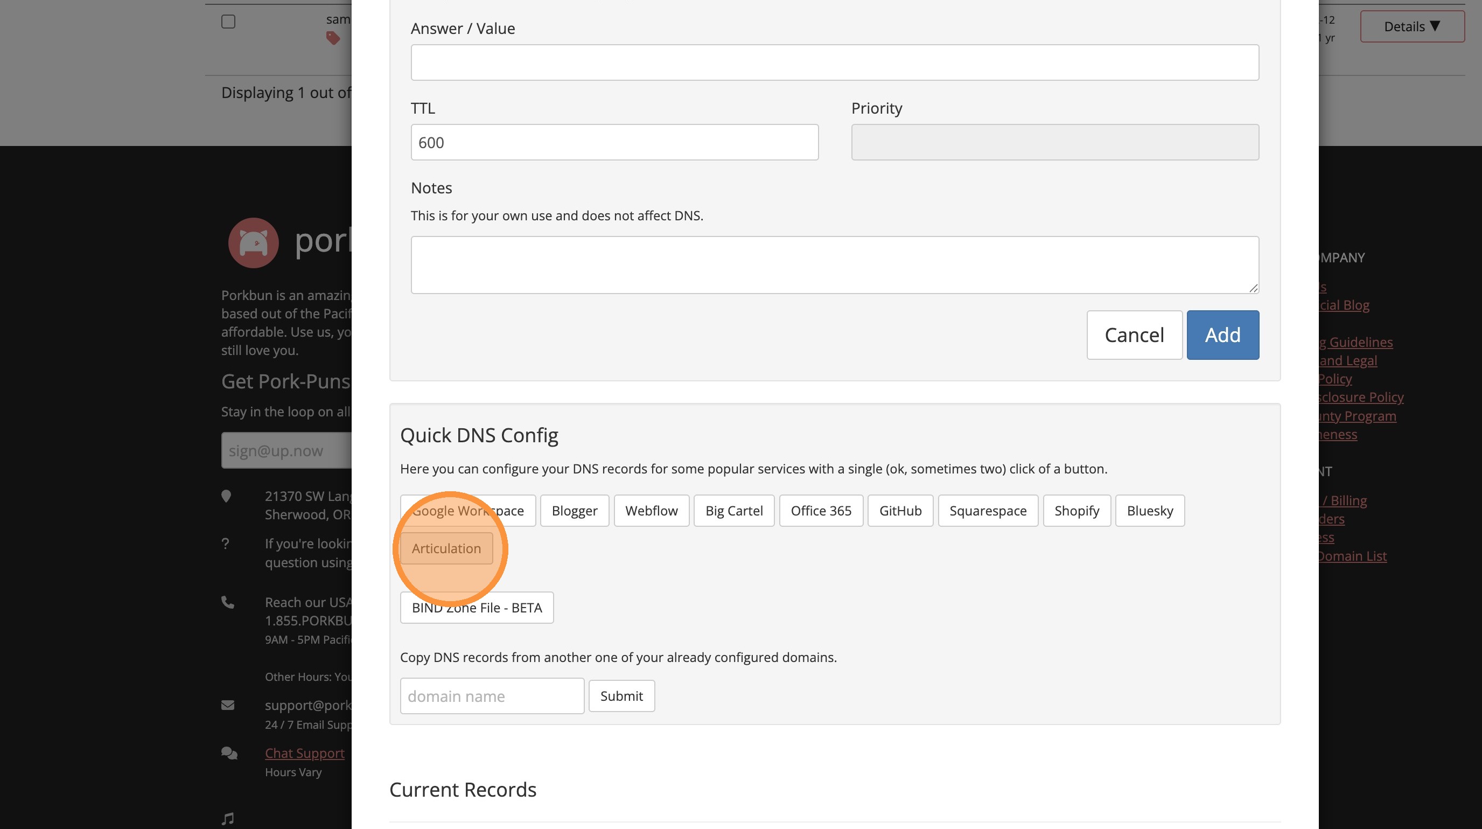Screen dimensions: 1482x829
Task: Click the chat bubbles support icon
Action: (229, 753)
